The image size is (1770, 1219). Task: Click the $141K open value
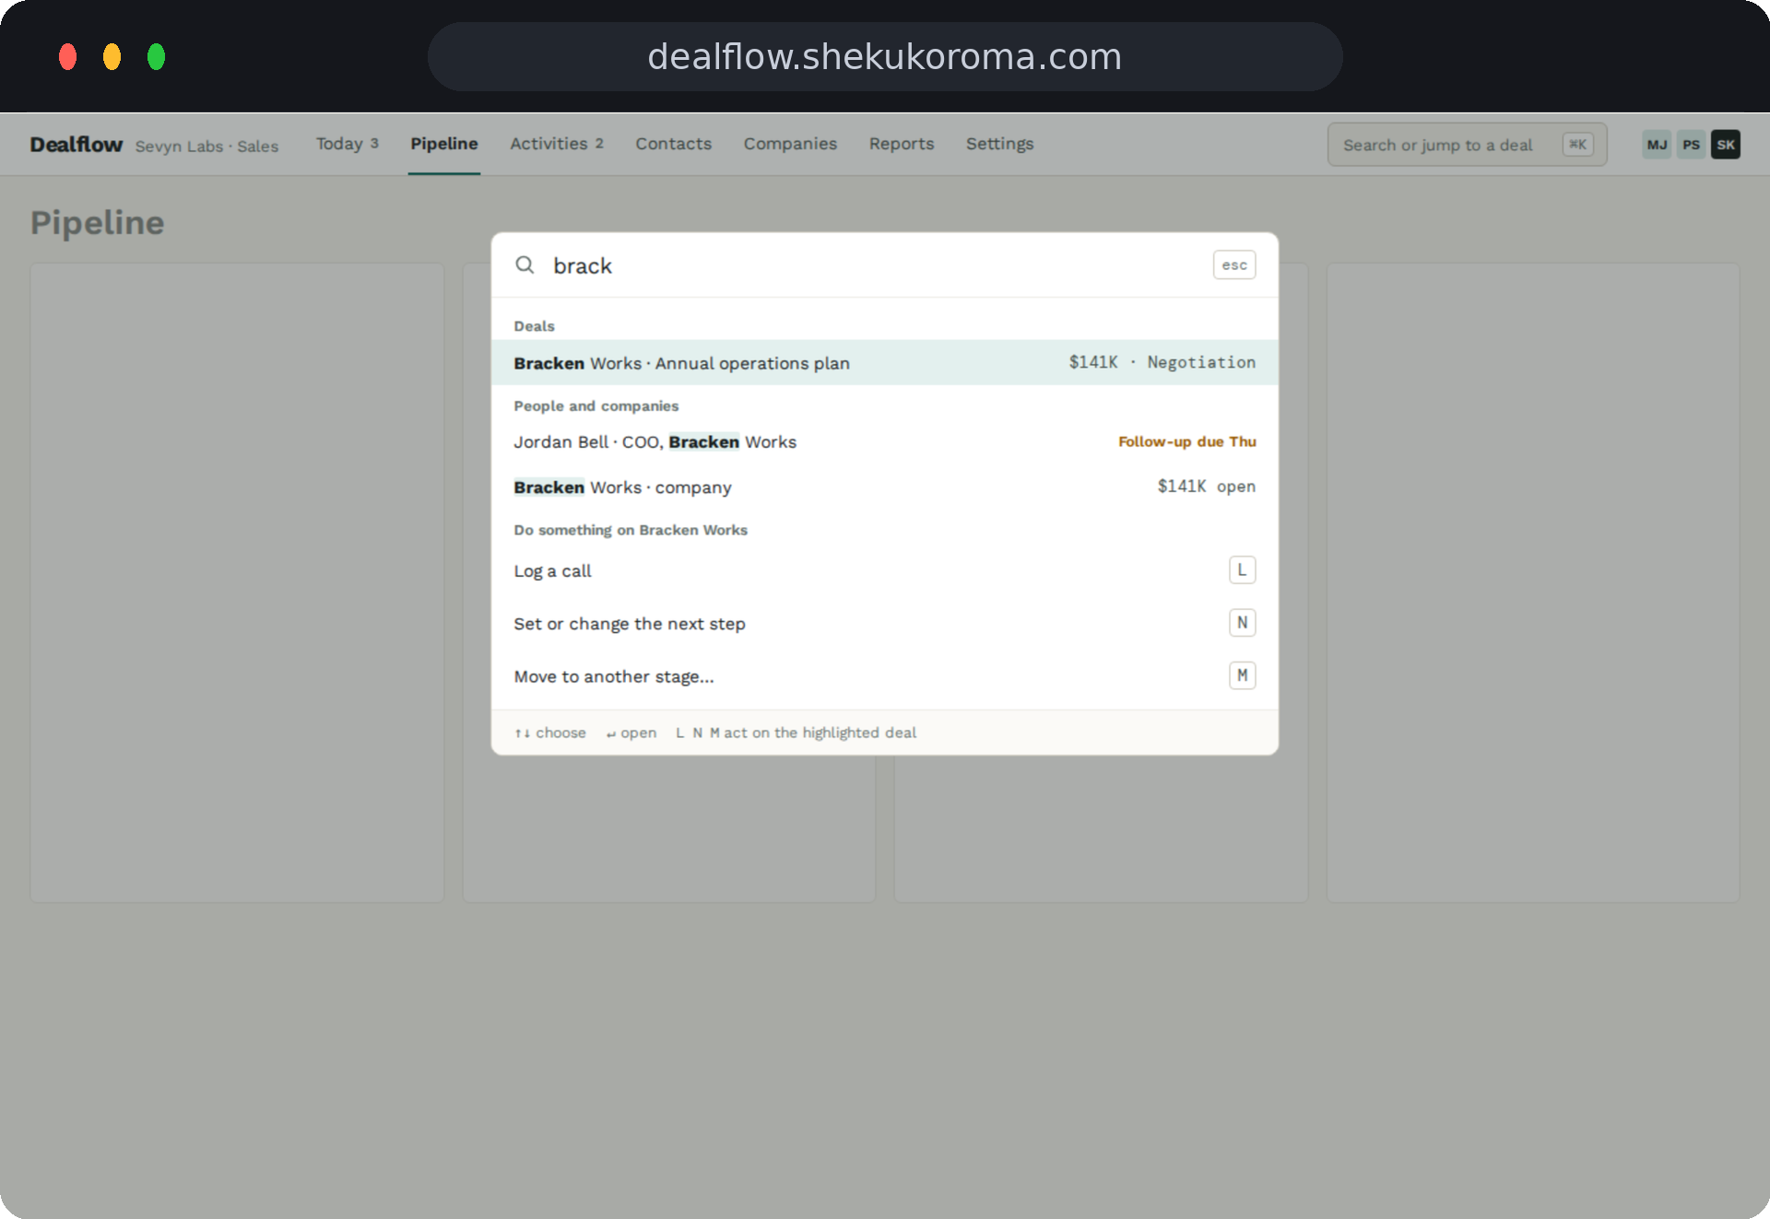tap(1207, 486)
